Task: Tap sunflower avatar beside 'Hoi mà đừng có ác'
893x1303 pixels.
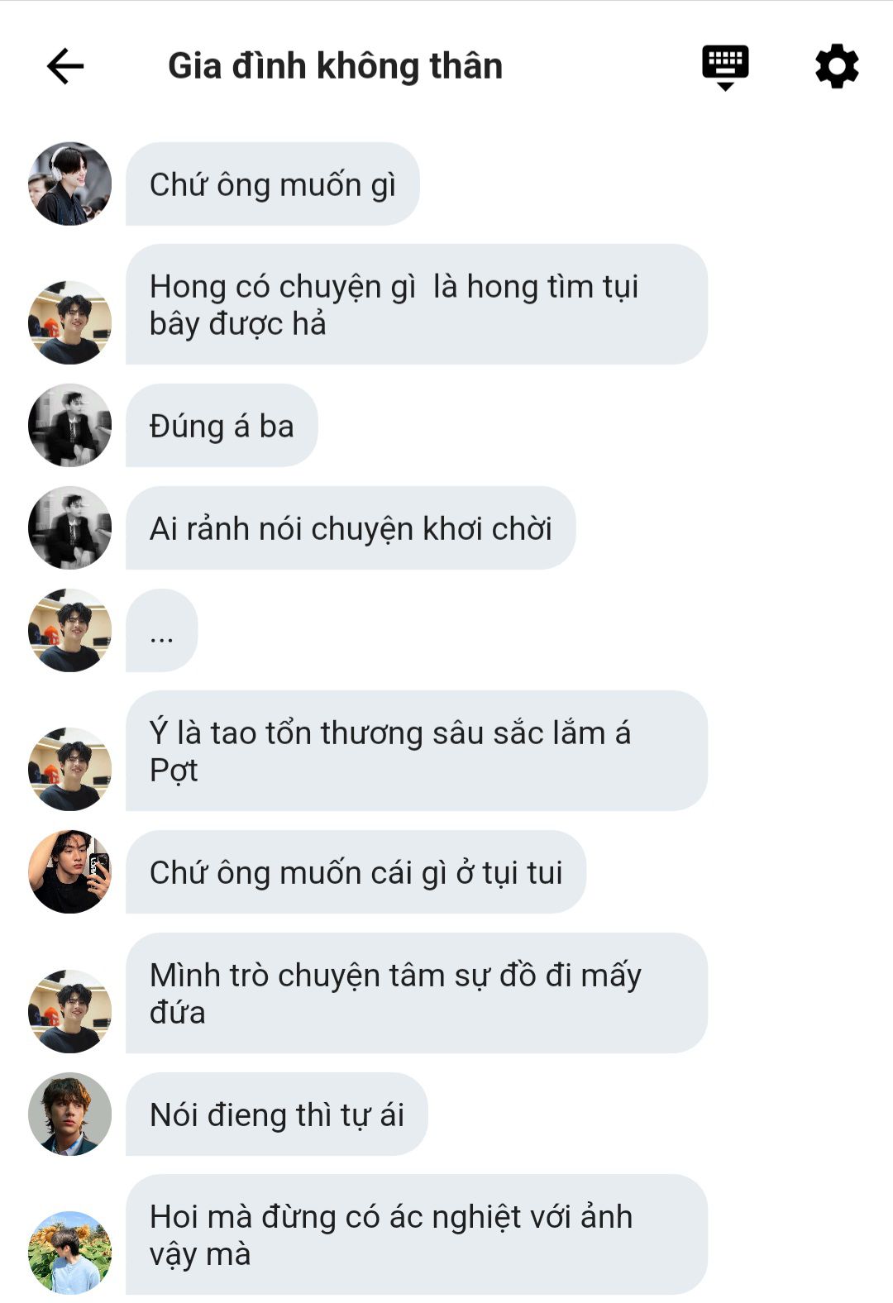Action: [70, 1253]
